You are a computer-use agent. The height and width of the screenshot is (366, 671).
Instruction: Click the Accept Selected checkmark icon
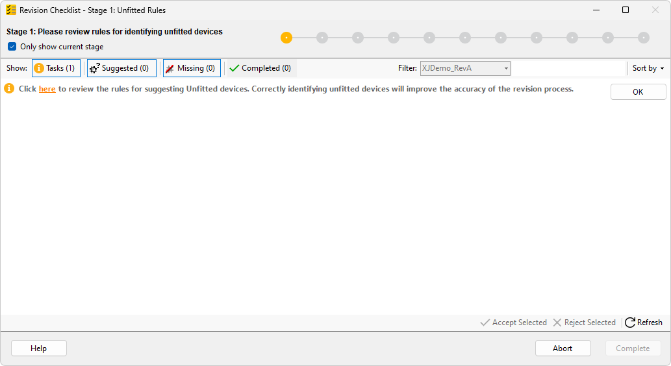(484, 323)
